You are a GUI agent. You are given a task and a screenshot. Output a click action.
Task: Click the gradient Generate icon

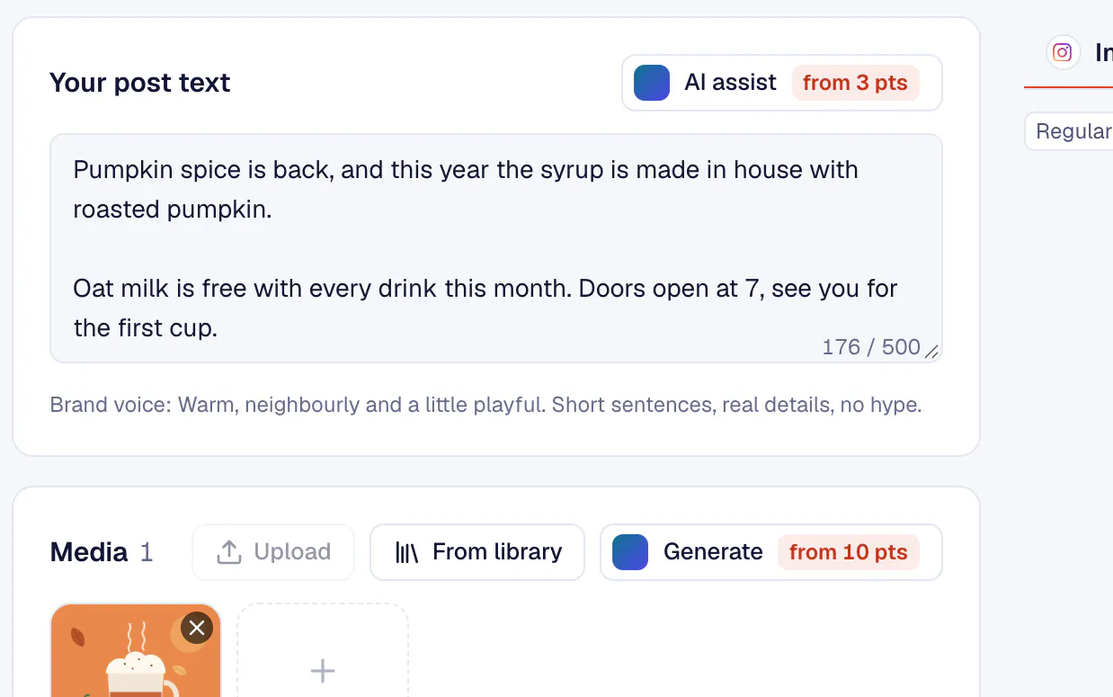click(630, 552)
